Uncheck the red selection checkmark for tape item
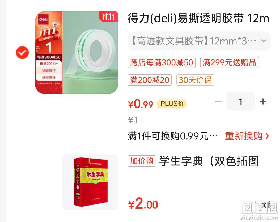280x222 pixels. coord(22,53)
